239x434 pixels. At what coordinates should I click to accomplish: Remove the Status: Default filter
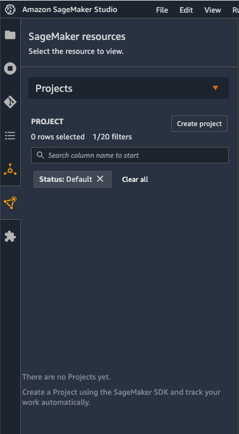[x=100, y=179]
